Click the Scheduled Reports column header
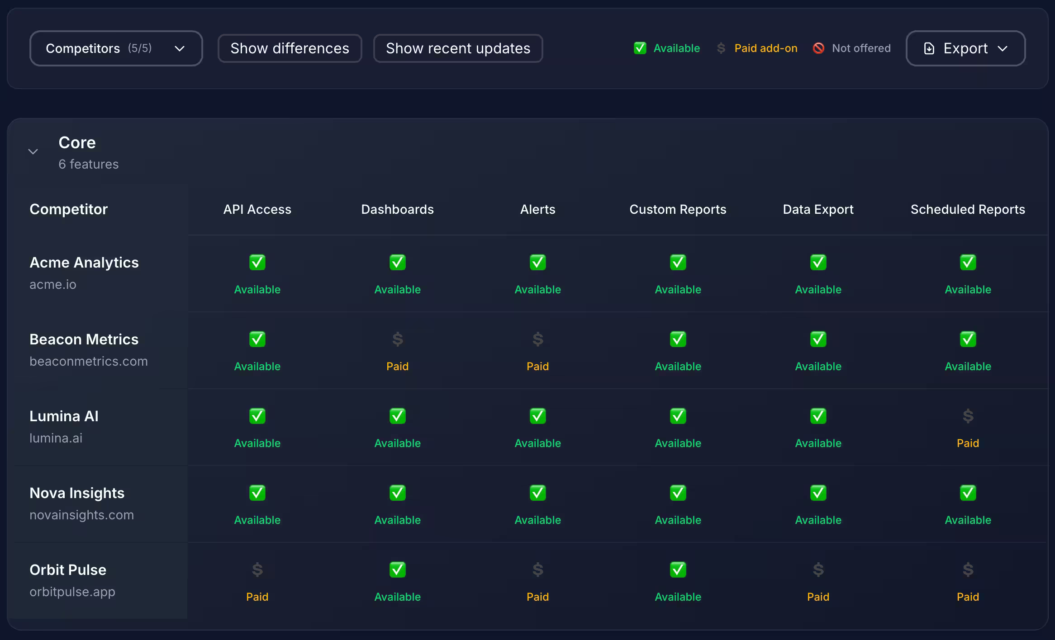This screenshot has width=1055, height=640. pyautogui.click(x=968, y=209)
